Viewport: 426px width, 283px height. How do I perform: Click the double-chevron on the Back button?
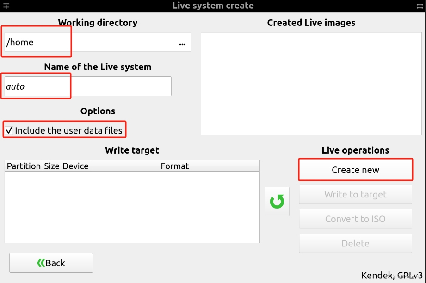[40, 263]
